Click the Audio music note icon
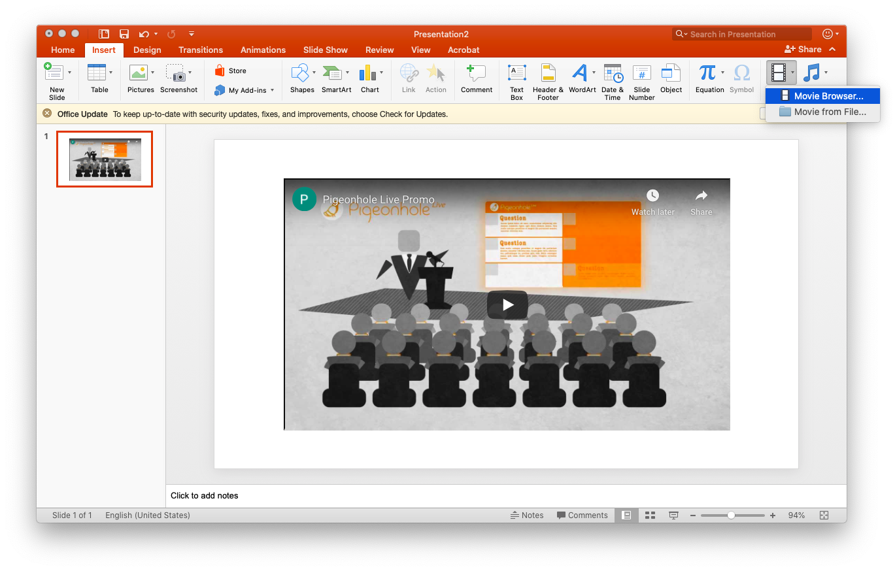The height and width of the screenshot is (571, 895). click(x=811, y=73)
